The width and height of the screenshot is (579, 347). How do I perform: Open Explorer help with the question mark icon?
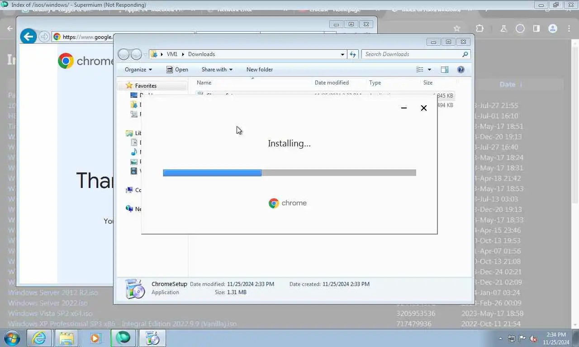[x=461, y=70]
